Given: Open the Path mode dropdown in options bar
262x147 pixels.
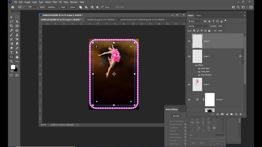Looking at the screenshot, I should pos(33,7).
